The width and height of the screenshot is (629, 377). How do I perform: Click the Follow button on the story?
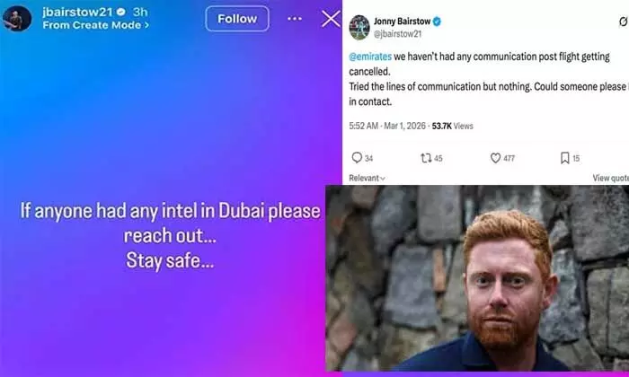[237, 19]
